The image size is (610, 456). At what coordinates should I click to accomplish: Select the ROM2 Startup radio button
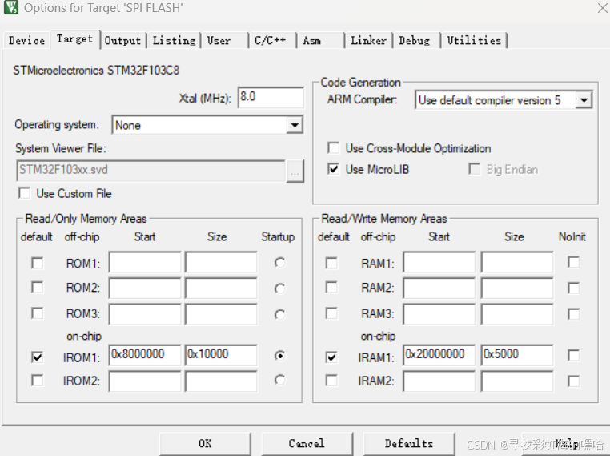[279, 289]
